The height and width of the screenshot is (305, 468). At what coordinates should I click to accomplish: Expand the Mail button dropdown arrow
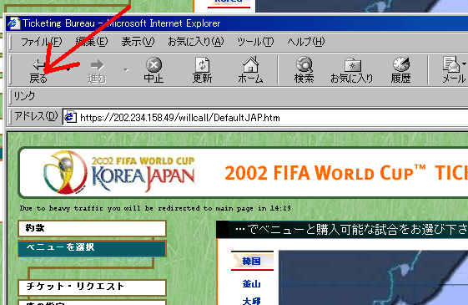pos(464,64)
